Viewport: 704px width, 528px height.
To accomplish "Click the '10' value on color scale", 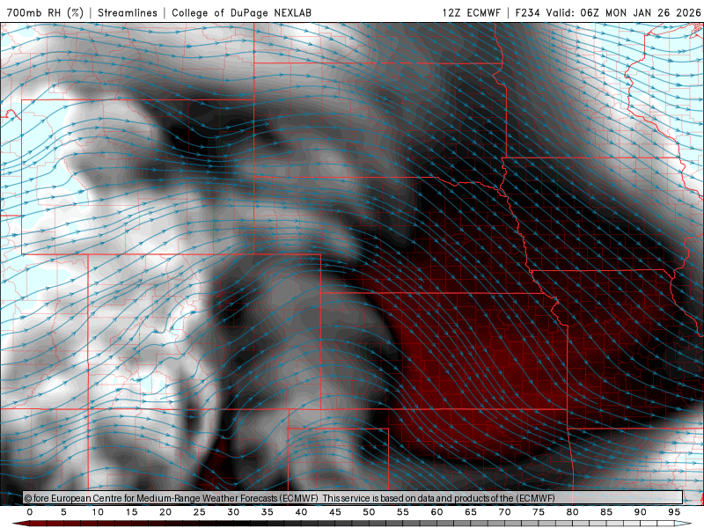I will [x=98, y=512].
